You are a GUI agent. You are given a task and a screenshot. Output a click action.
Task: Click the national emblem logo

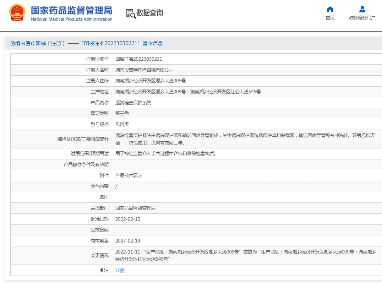coord(17,12)
